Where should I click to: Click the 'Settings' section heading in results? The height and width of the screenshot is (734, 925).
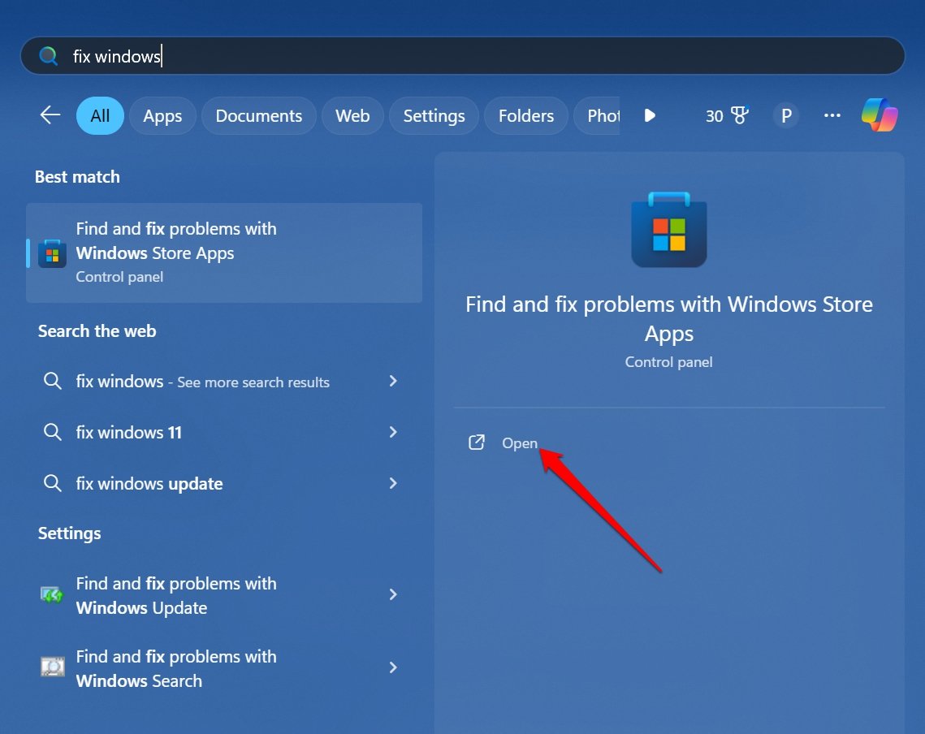click(x=70, y=533)
